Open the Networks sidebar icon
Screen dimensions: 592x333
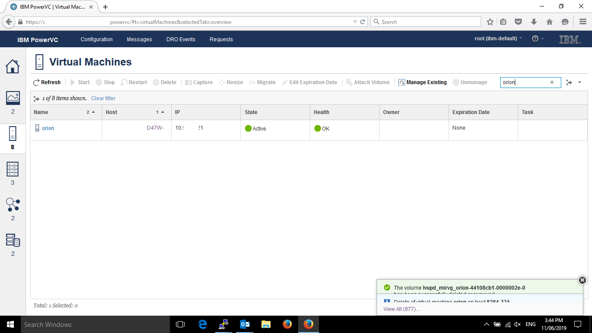tap(13, 205)
